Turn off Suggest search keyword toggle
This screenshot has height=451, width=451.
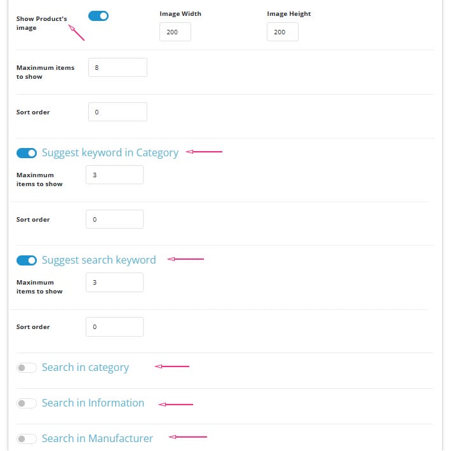[x=27, y=260]
